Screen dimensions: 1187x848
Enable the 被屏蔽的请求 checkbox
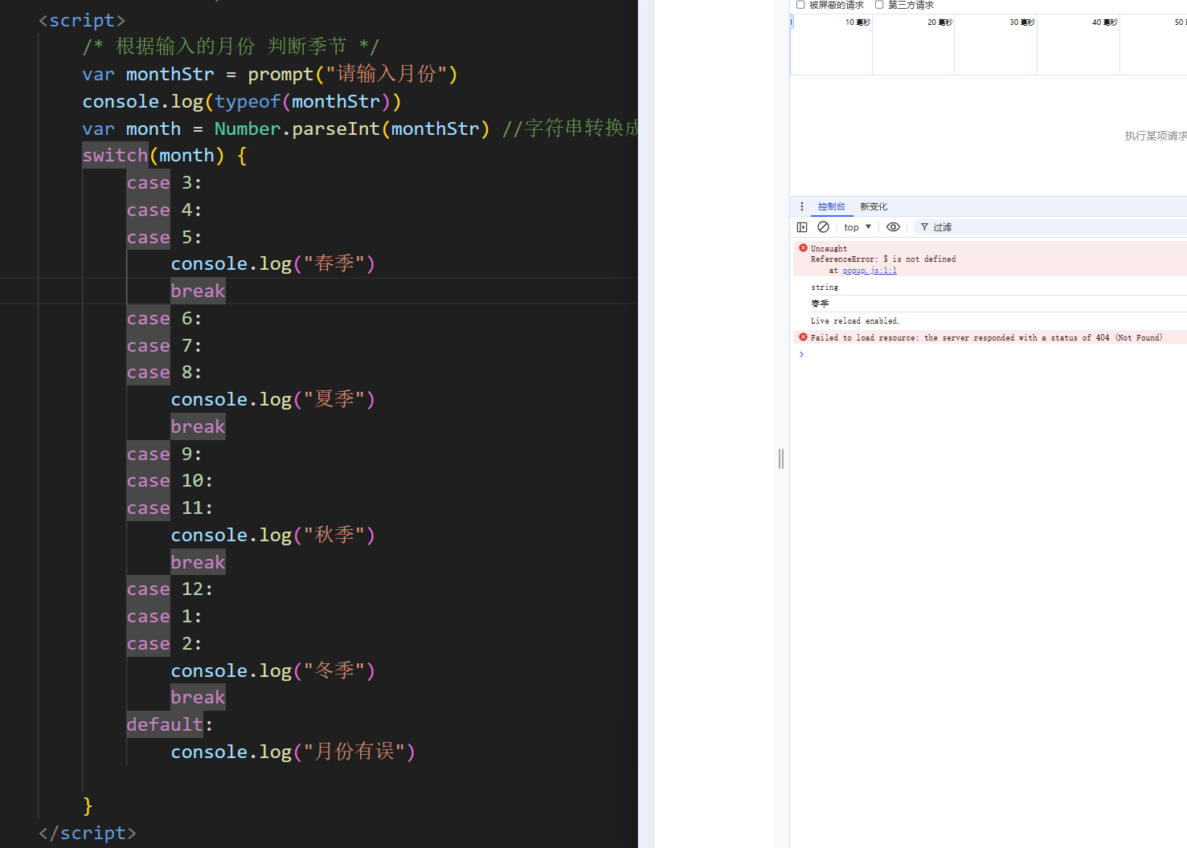(800, 5)
